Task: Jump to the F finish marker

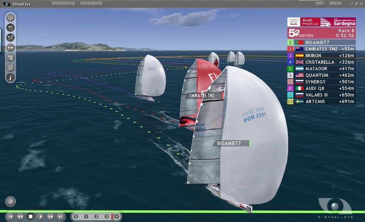Action: (117, 217)
